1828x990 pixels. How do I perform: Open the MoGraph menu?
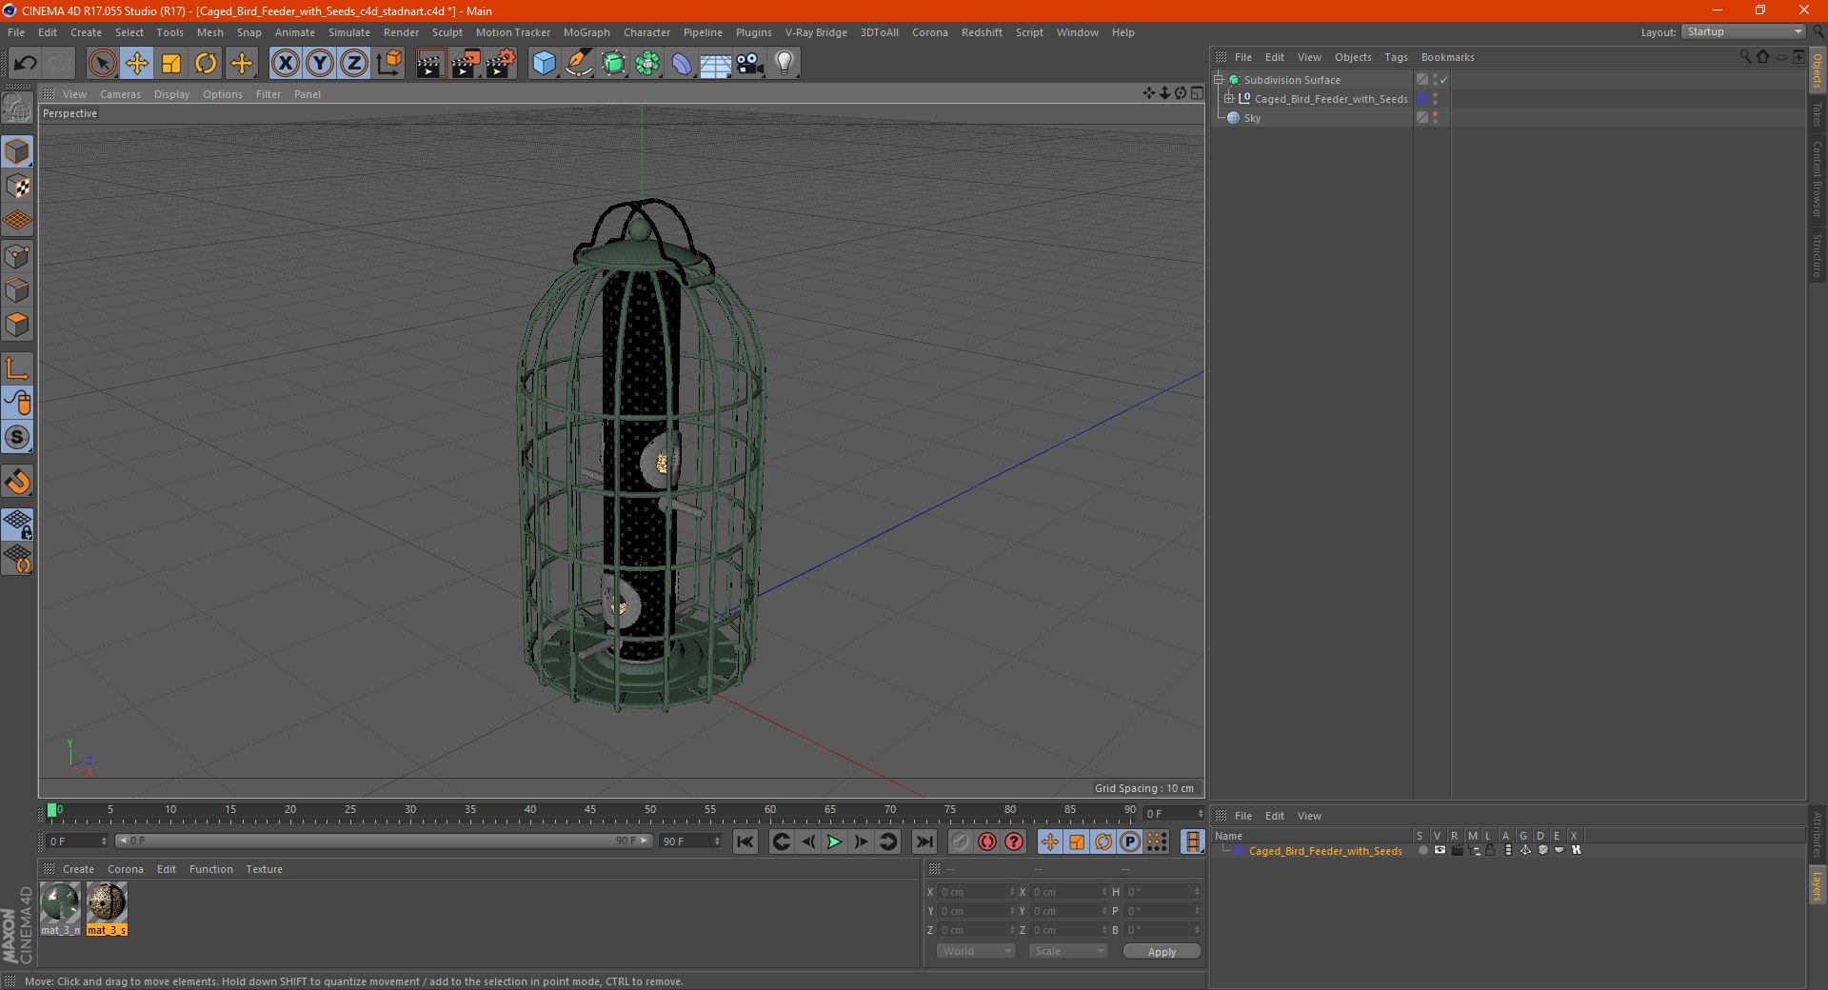point(586,32)
